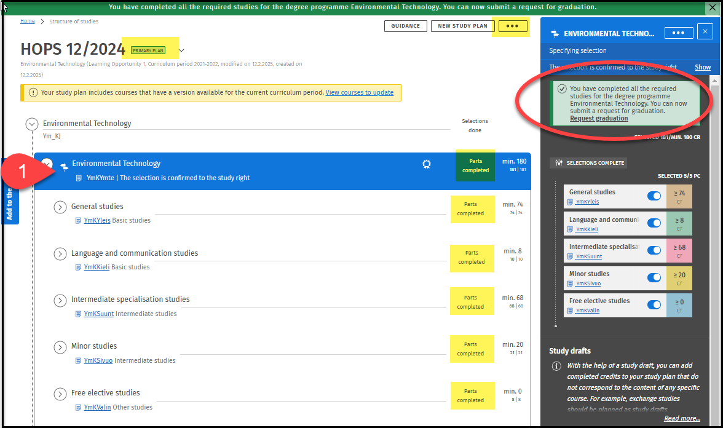Click the document icon next to YmKYleis in main list
The height and width of the screenshot is (428, 723).
78,220
